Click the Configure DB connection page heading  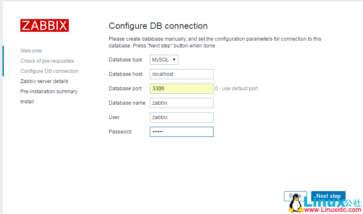point(158,26)
